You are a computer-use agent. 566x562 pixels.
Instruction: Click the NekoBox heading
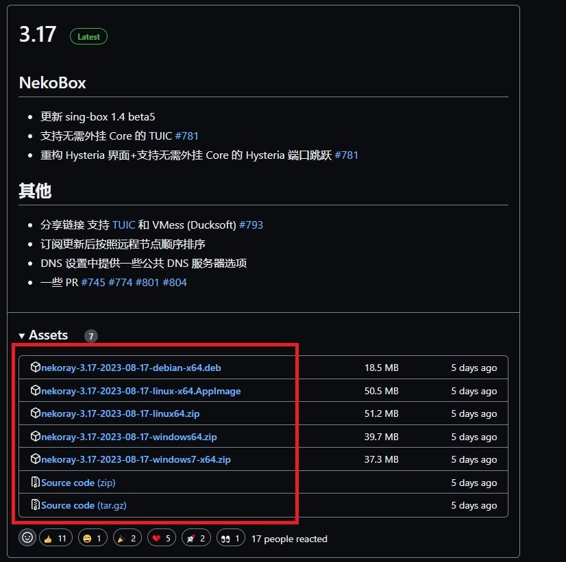click(52, 83)
